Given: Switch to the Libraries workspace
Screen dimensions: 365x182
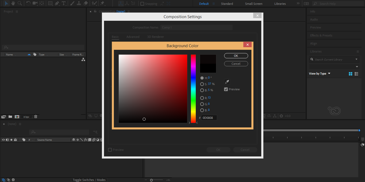Looking at the screenshot, I should coord(280,4).
